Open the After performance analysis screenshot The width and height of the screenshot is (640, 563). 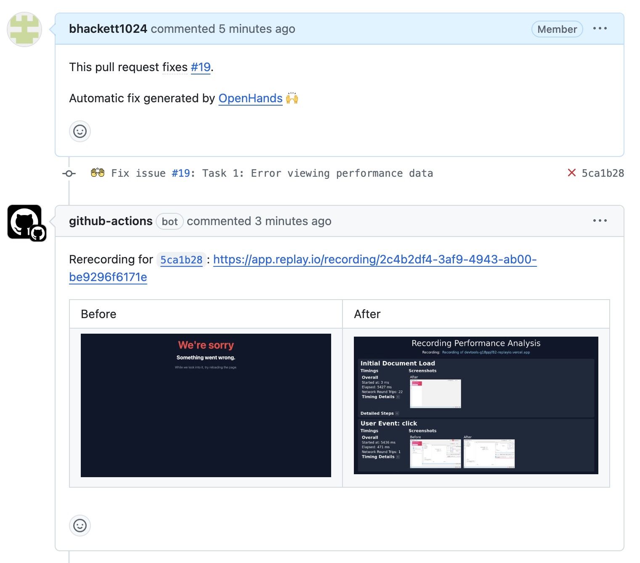(476, 405)
